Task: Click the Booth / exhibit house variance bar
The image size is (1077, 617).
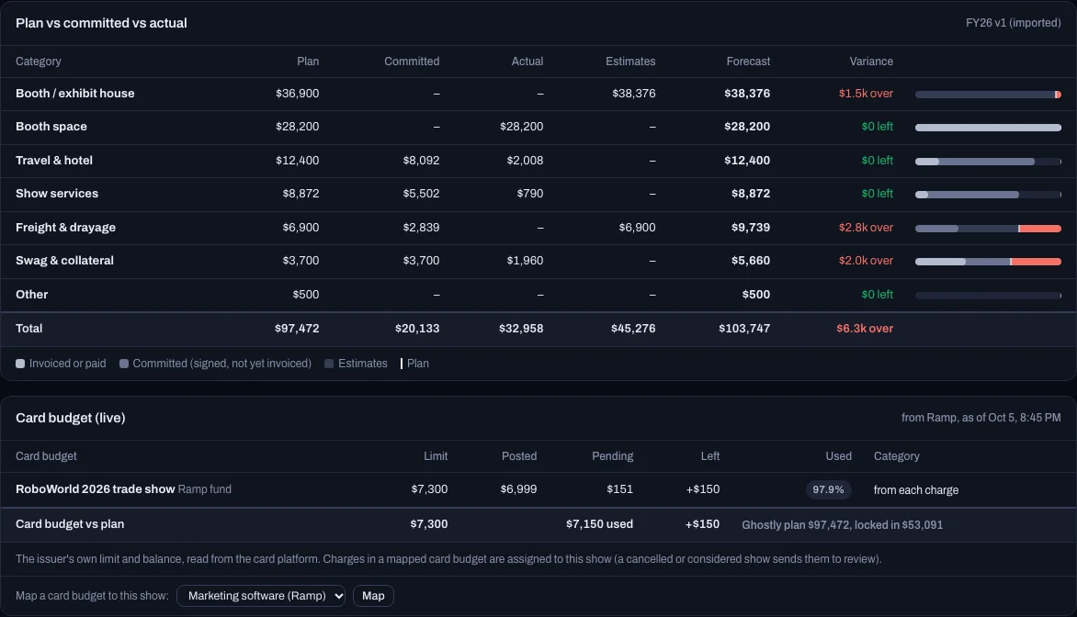Action: [988, 94]
